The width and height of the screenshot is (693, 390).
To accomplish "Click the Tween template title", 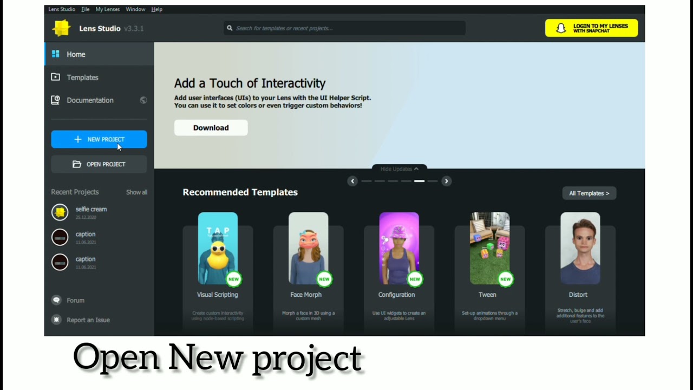I will pyautogui.click(x=487, y=295).
